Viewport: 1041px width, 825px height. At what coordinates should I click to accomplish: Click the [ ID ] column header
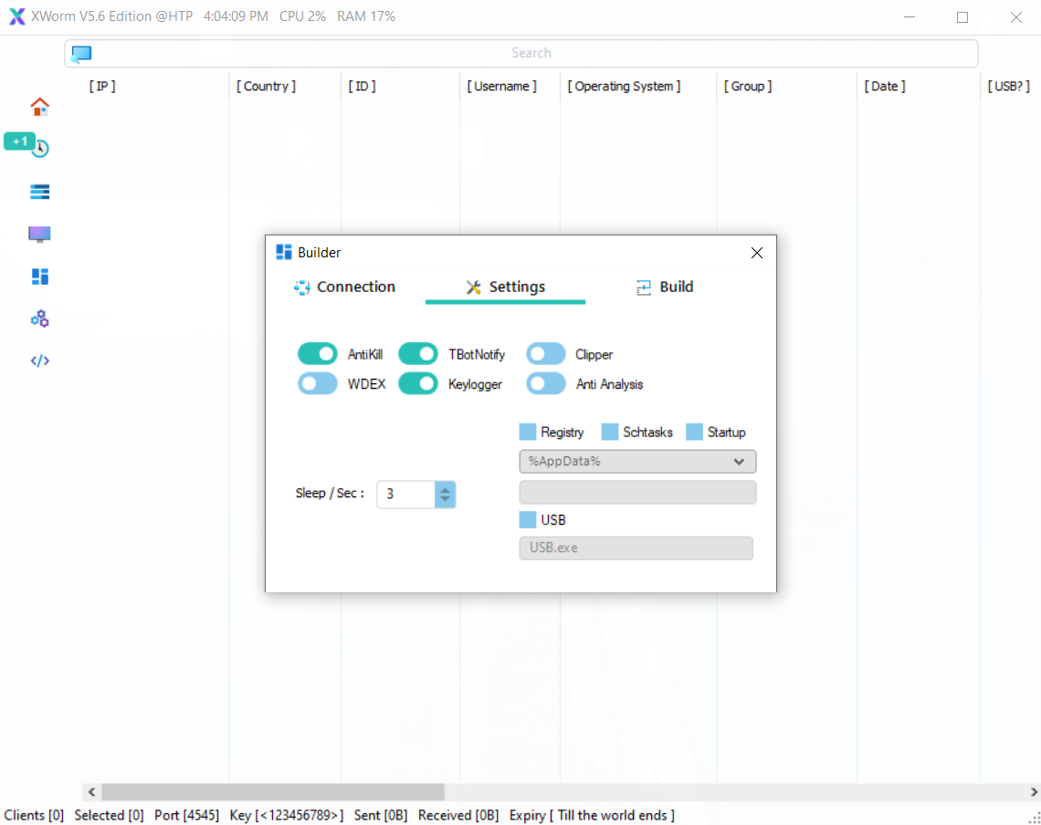(x=362, y=87)
